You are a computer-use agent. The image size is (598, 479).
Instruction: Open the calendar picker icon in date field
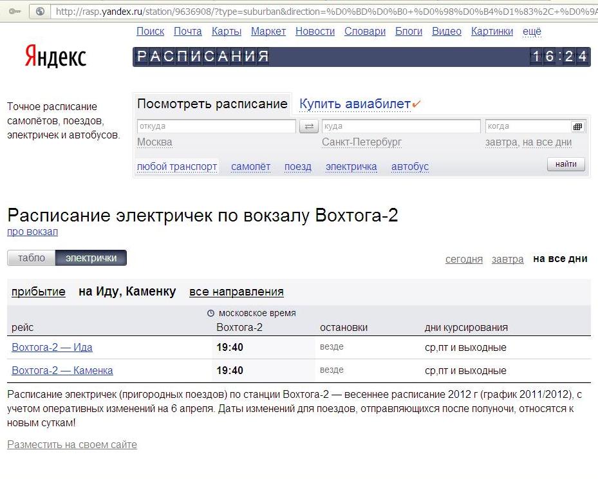[577, 127]
